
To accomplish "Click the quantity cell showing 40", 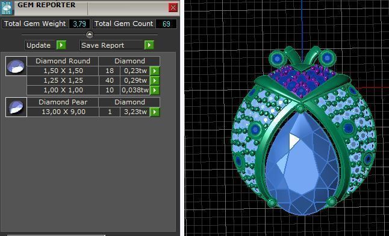I will click(110, 80).
